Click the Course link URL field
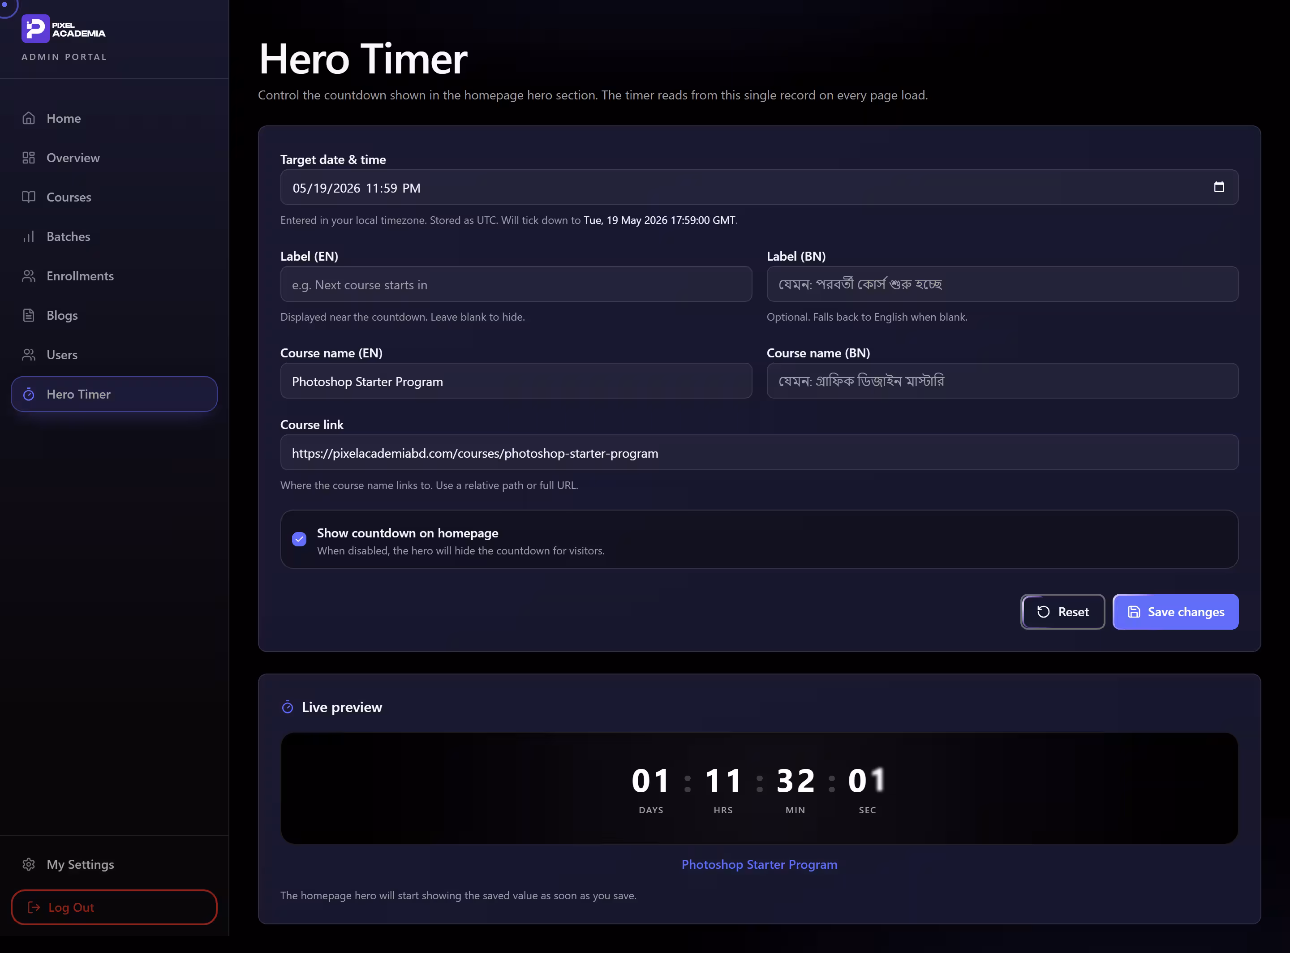This screenshot has height=953, width=1290. [759, 452]
